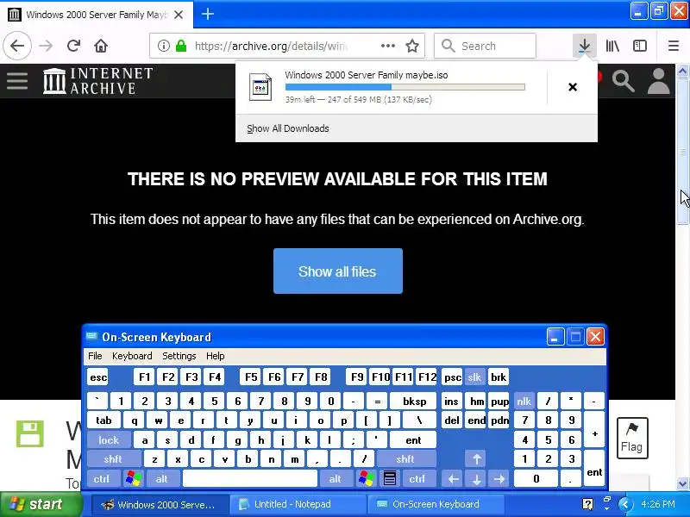Click the up arrow key
This screenshot has width=690, height=517.
(x=476, y=459)
